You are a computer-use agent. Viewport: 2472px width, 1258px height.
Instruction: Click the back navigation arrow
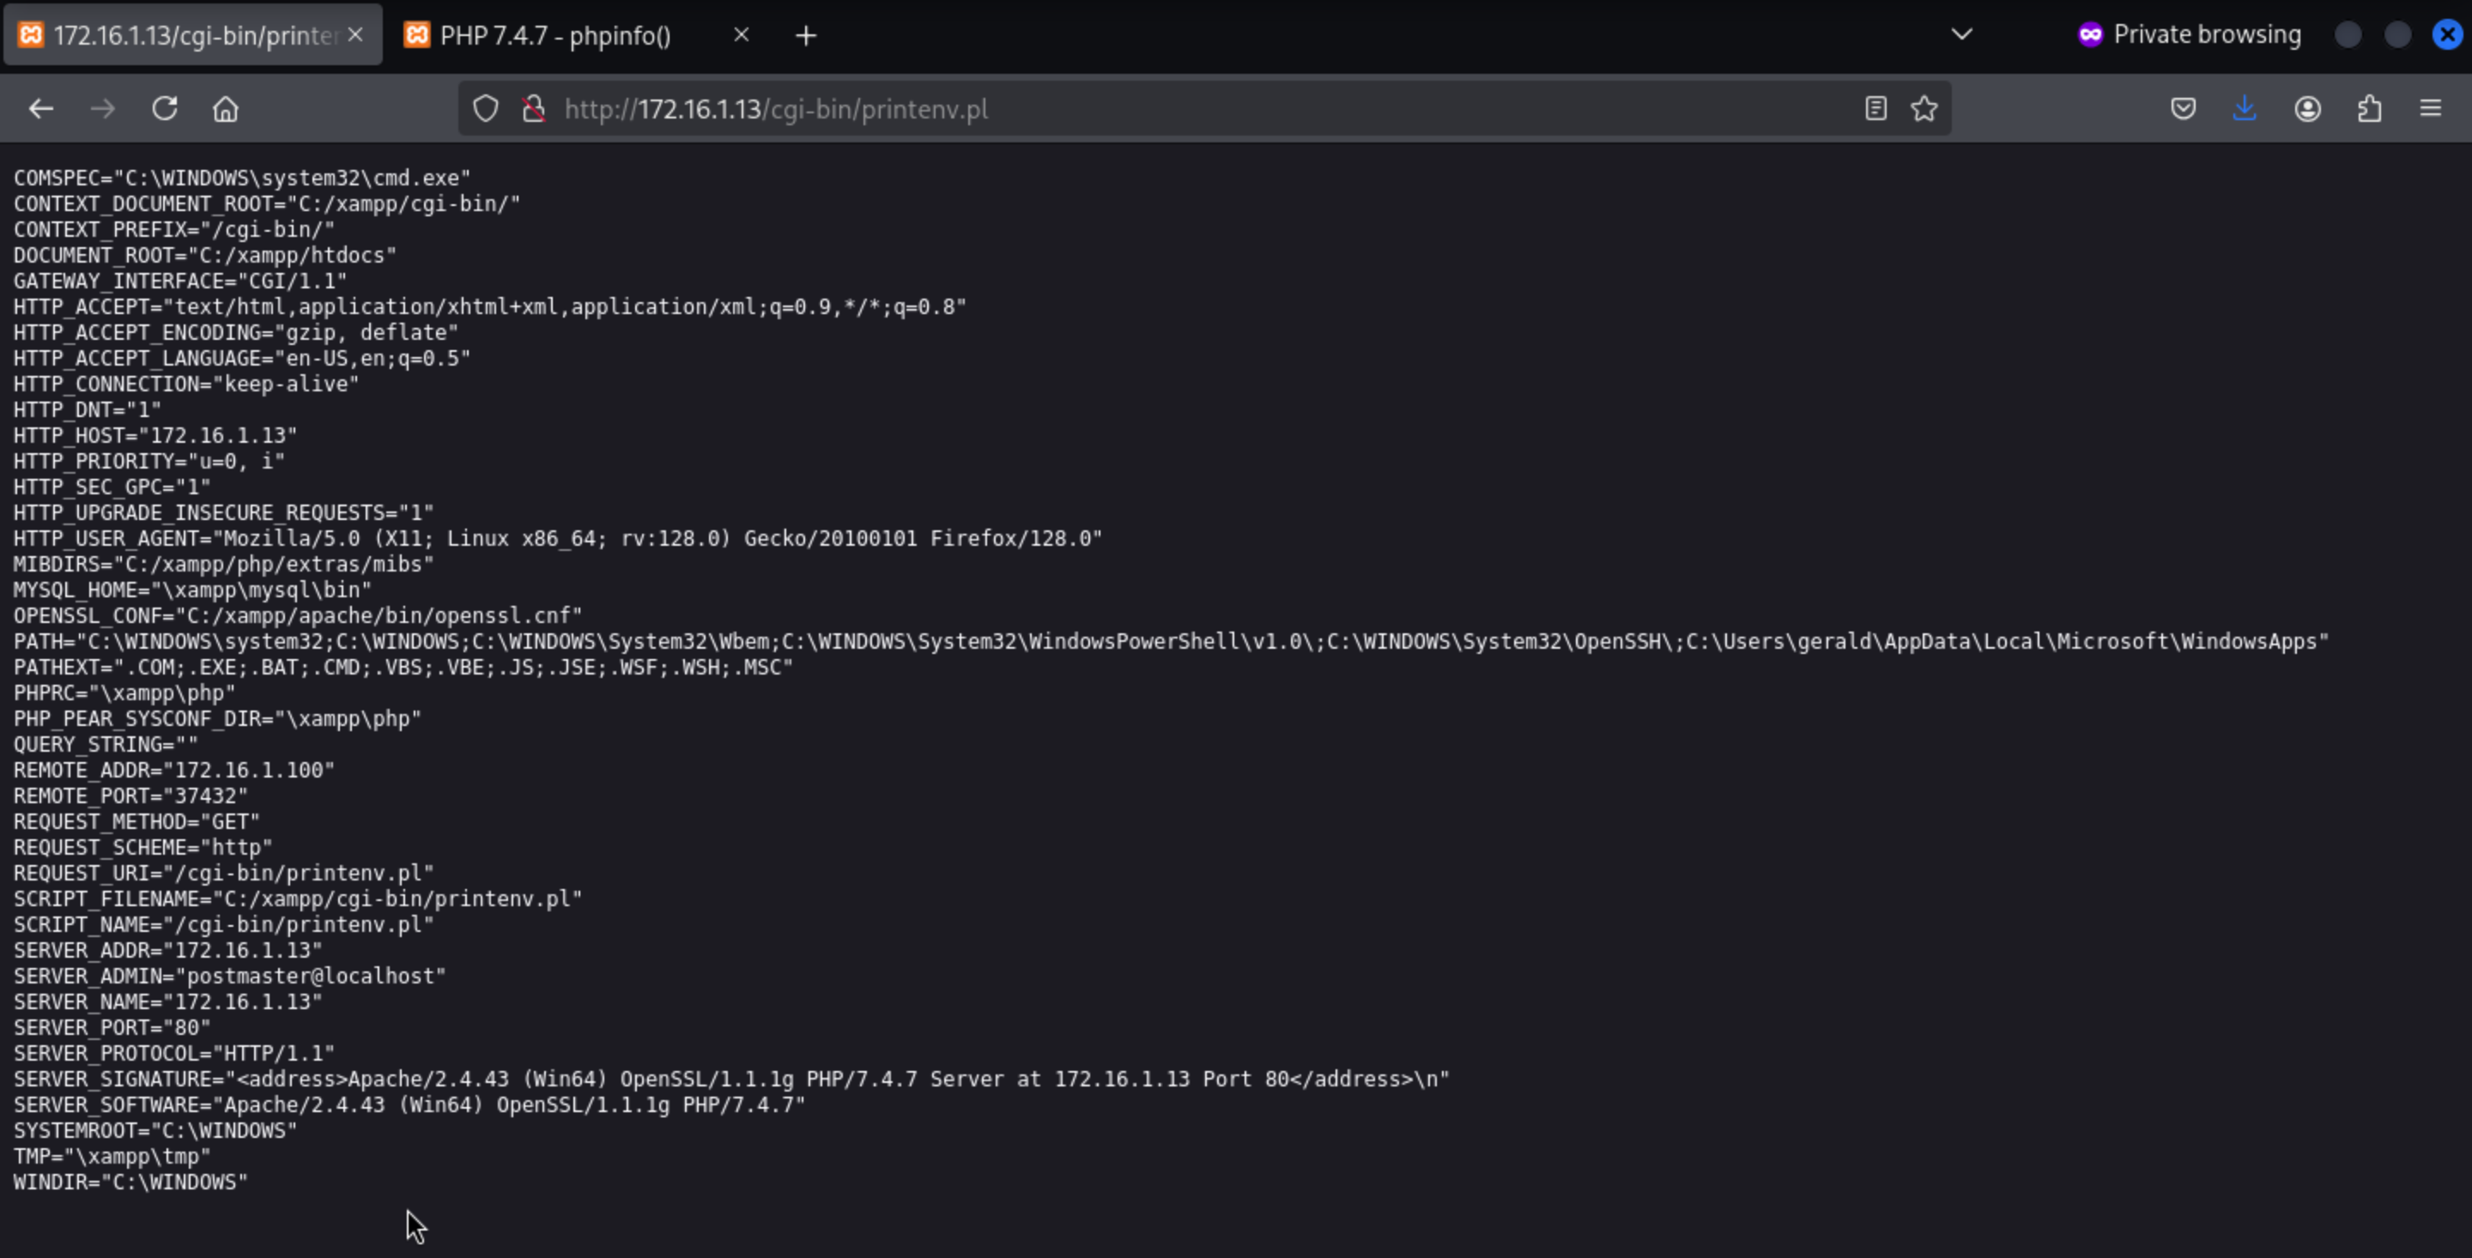(40, 108)
